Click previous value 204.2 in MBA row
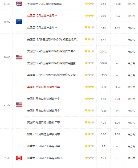138x168 pixels. tap(103, 52)
